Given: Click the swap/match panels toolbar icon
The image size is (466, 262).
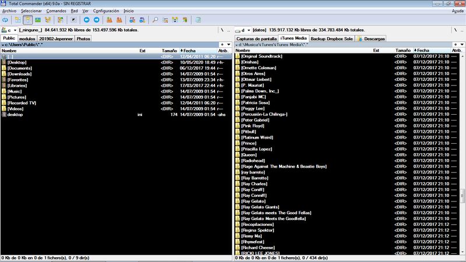Looking at the screenshot, I should (x=61, y=20).
